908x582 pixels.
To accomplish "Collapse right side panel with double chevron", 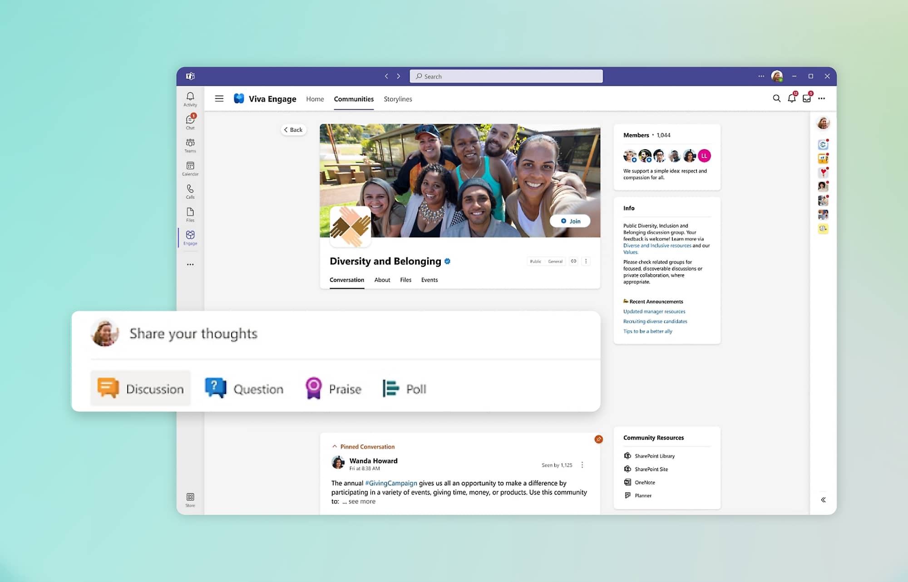I will 823,499.
